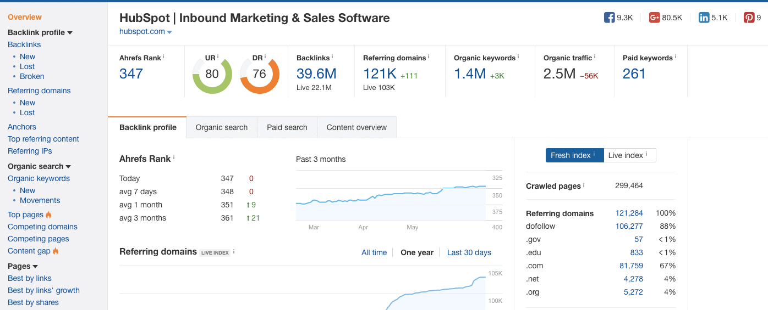Open Competing pages report

(x=39, y=239)
